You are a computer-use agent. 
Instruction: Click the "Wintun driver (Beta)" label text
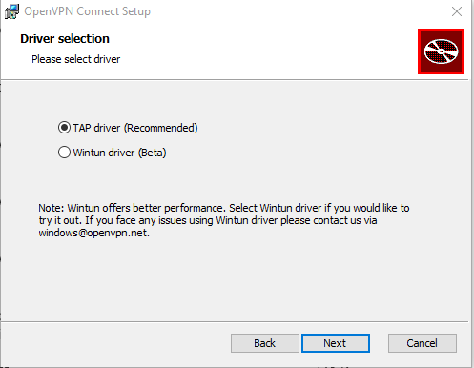119,153
